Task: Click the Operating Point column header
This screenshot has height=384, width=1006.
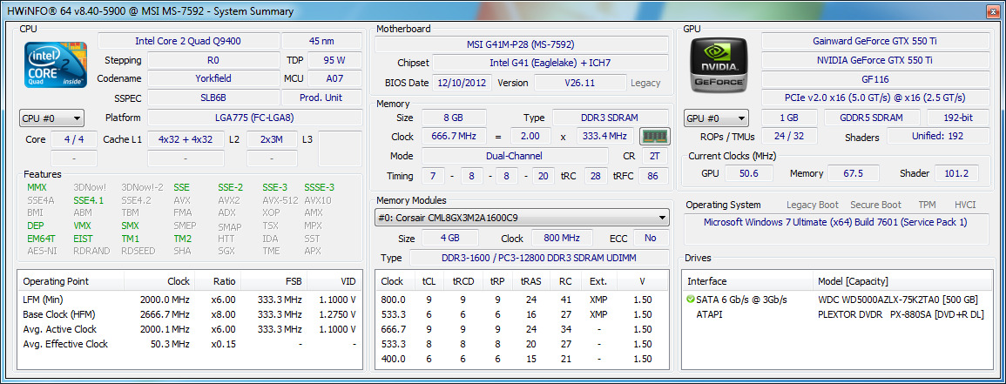Action: [71, 281]
